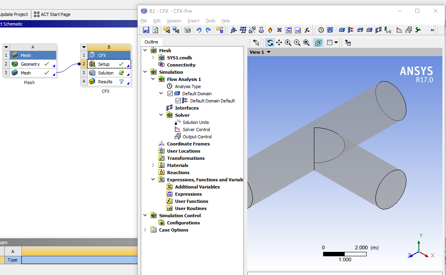Click the Fit View magnifier icon
The width and height of the screenshot is (446, 275).
(x=306, y=43)
